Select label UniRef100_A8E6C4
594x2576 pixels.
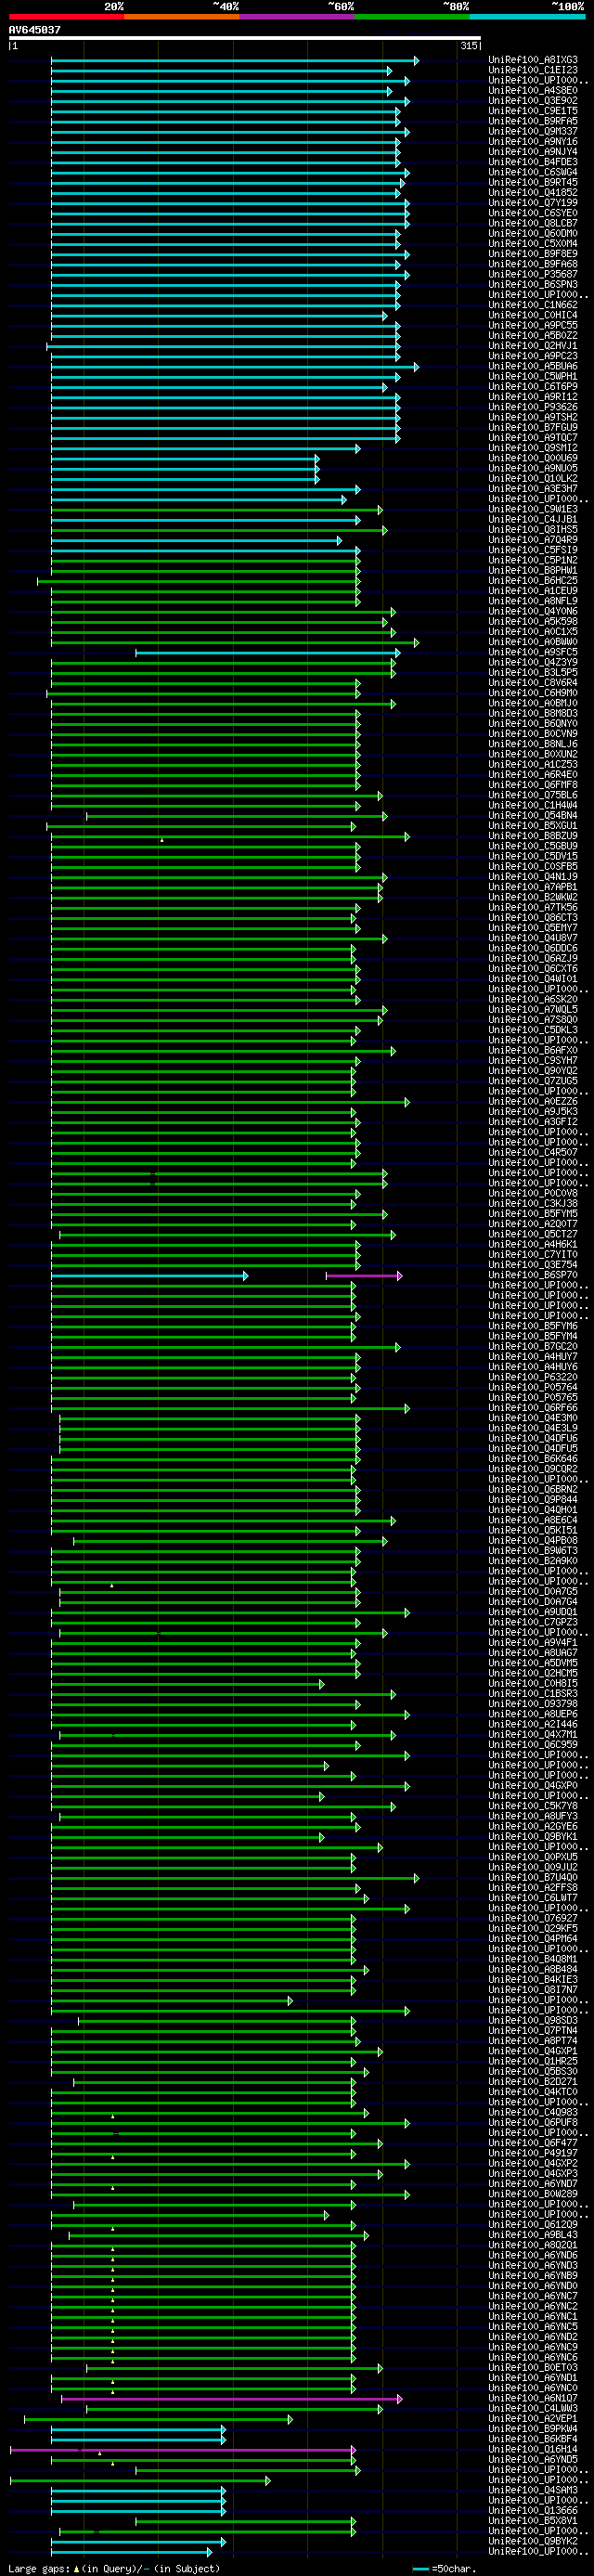point(532,1520)
